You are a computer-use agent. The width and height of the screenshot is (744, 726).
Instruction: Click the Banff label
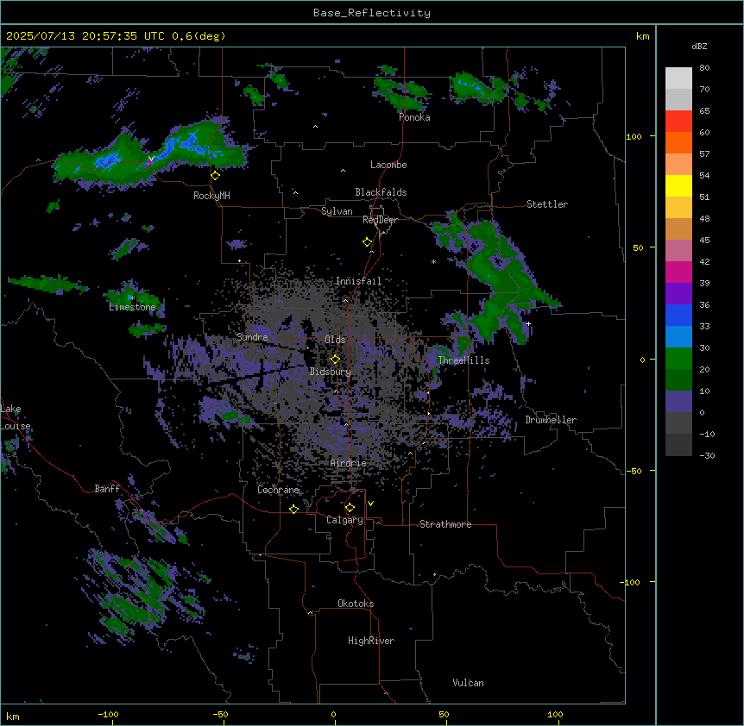point(107,489)
